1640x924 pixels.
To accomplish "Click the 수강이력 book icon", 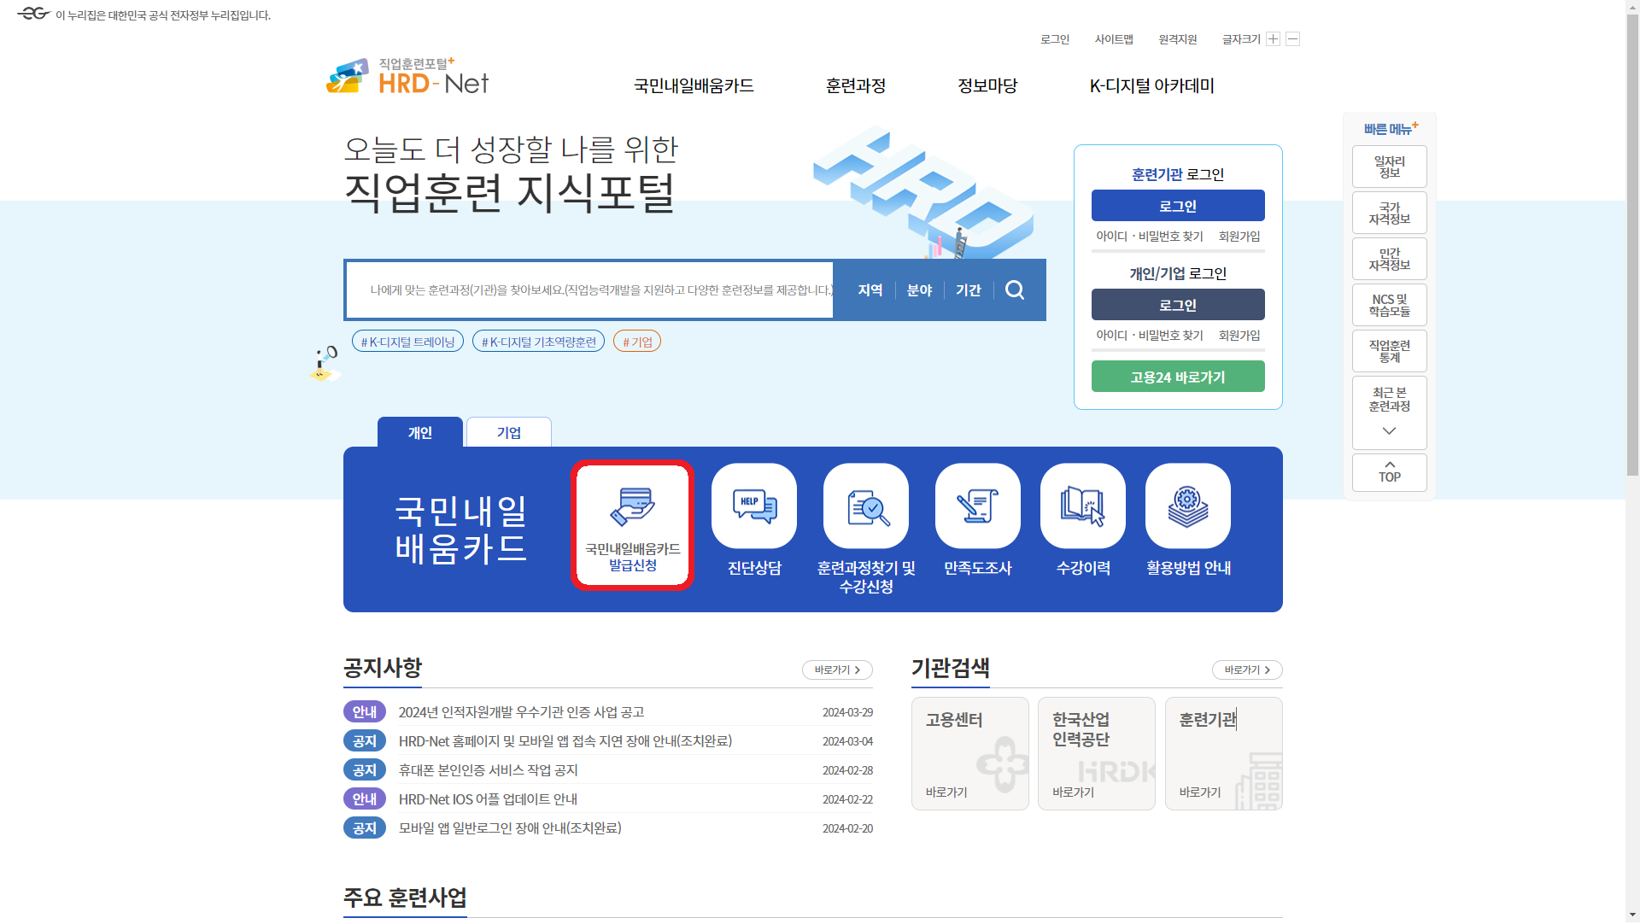I will [1083, 506].
